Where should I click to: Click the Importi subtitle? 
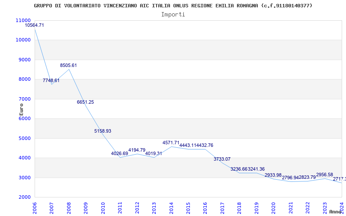(173, 15)
